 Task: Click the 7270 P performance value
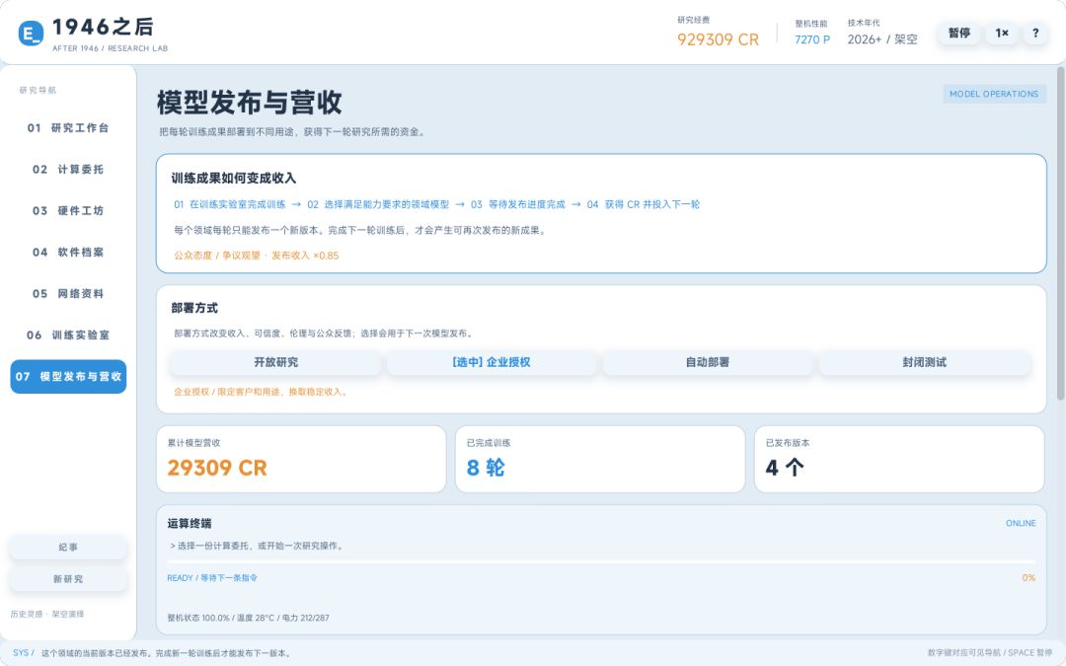click(812, 40)
